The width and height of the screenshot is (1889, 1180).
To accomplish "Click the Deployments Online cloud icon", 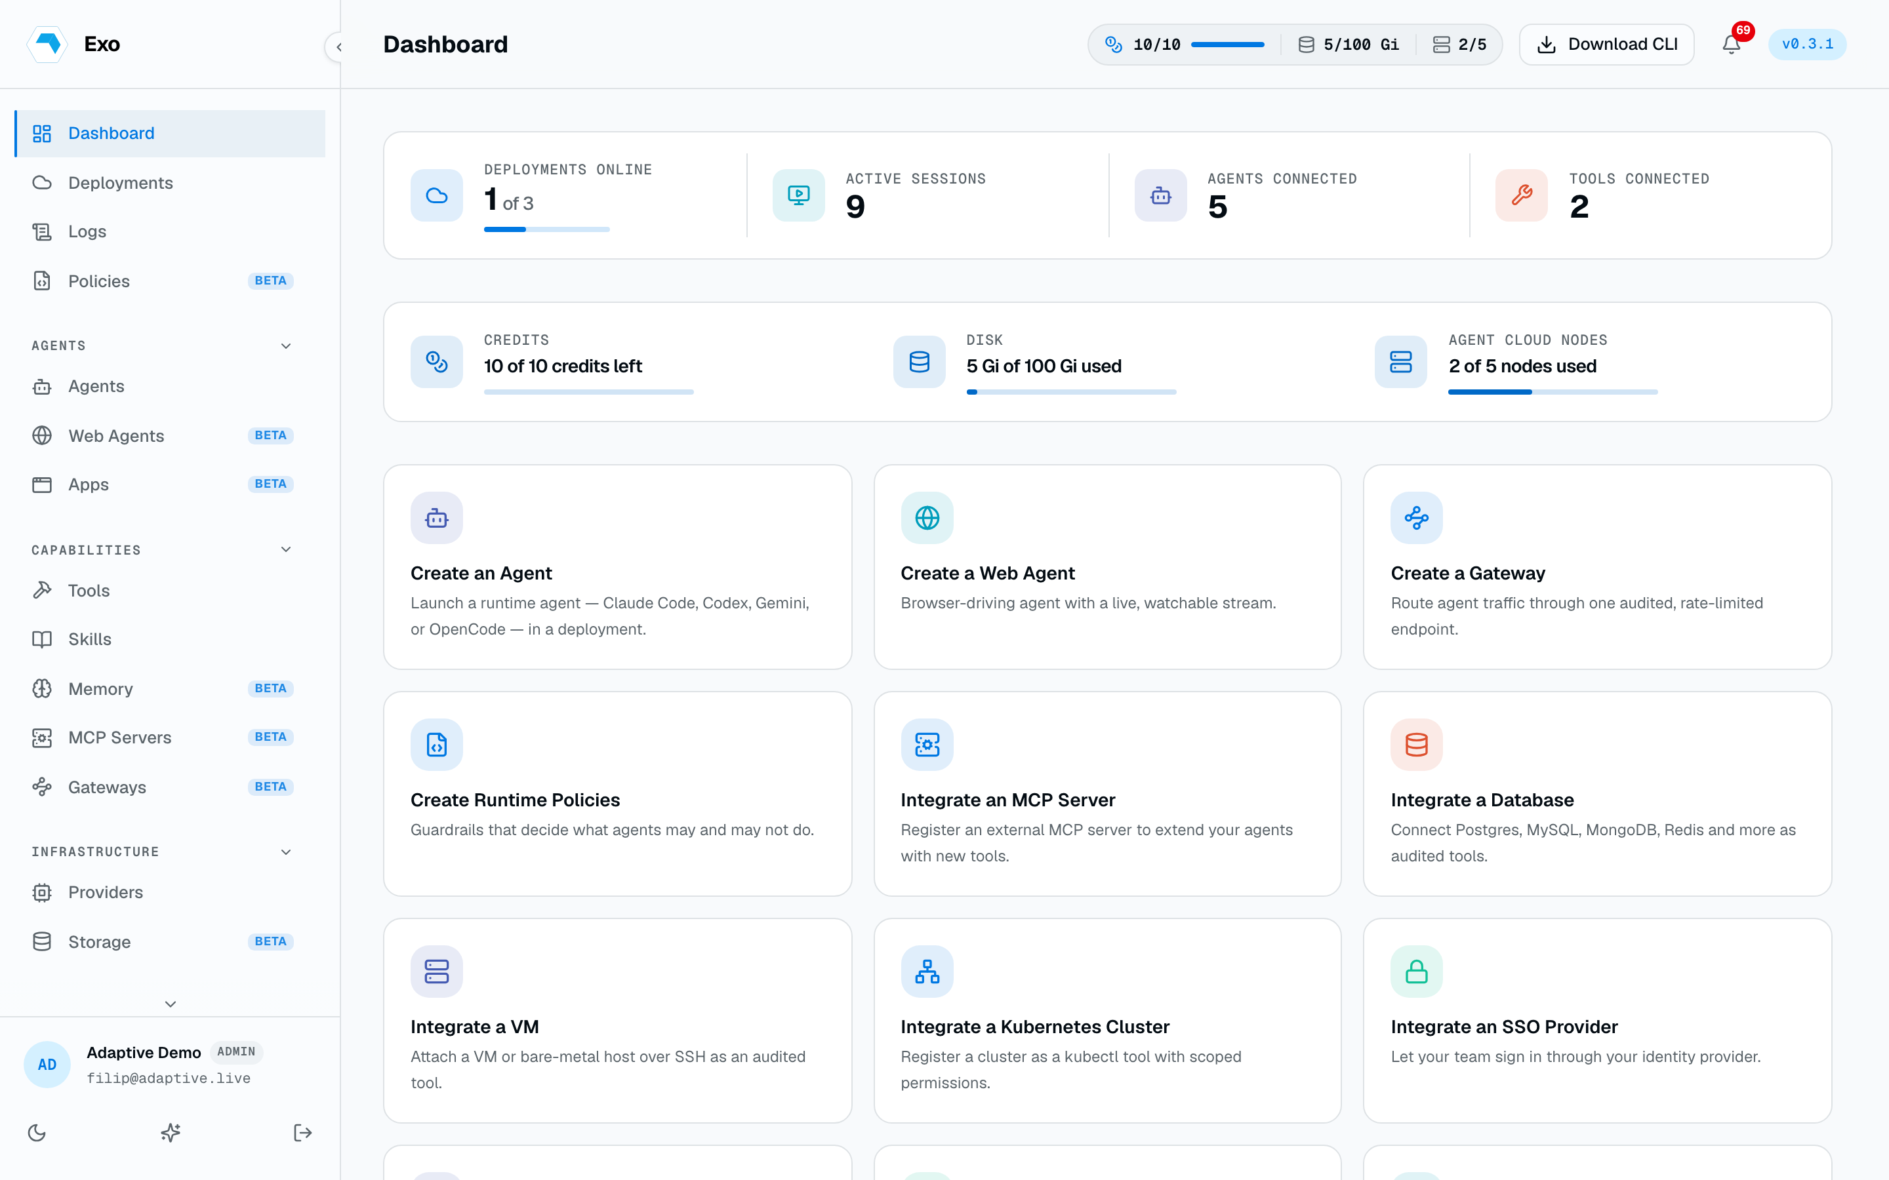I will click(x=436, y=195).
